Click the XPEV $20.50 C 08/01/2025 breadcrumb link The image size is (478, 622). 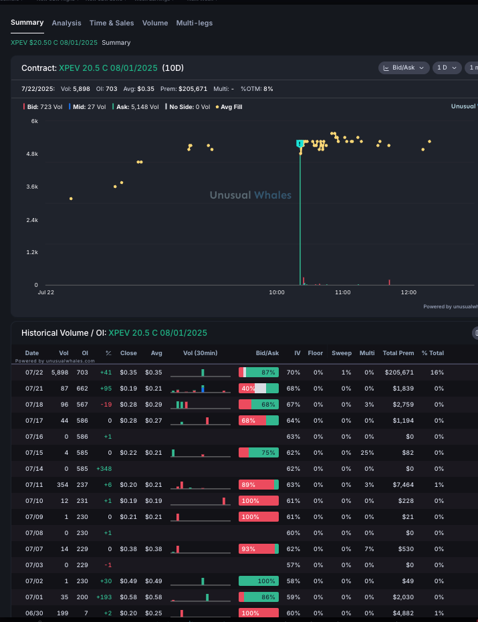click(54, 42)
